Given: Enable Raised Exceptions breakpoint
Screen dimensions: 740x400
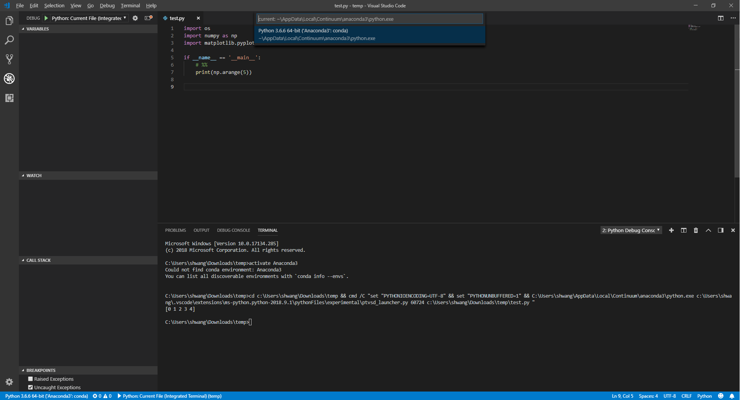Looking at the screenshot, I should click(30, 379).
